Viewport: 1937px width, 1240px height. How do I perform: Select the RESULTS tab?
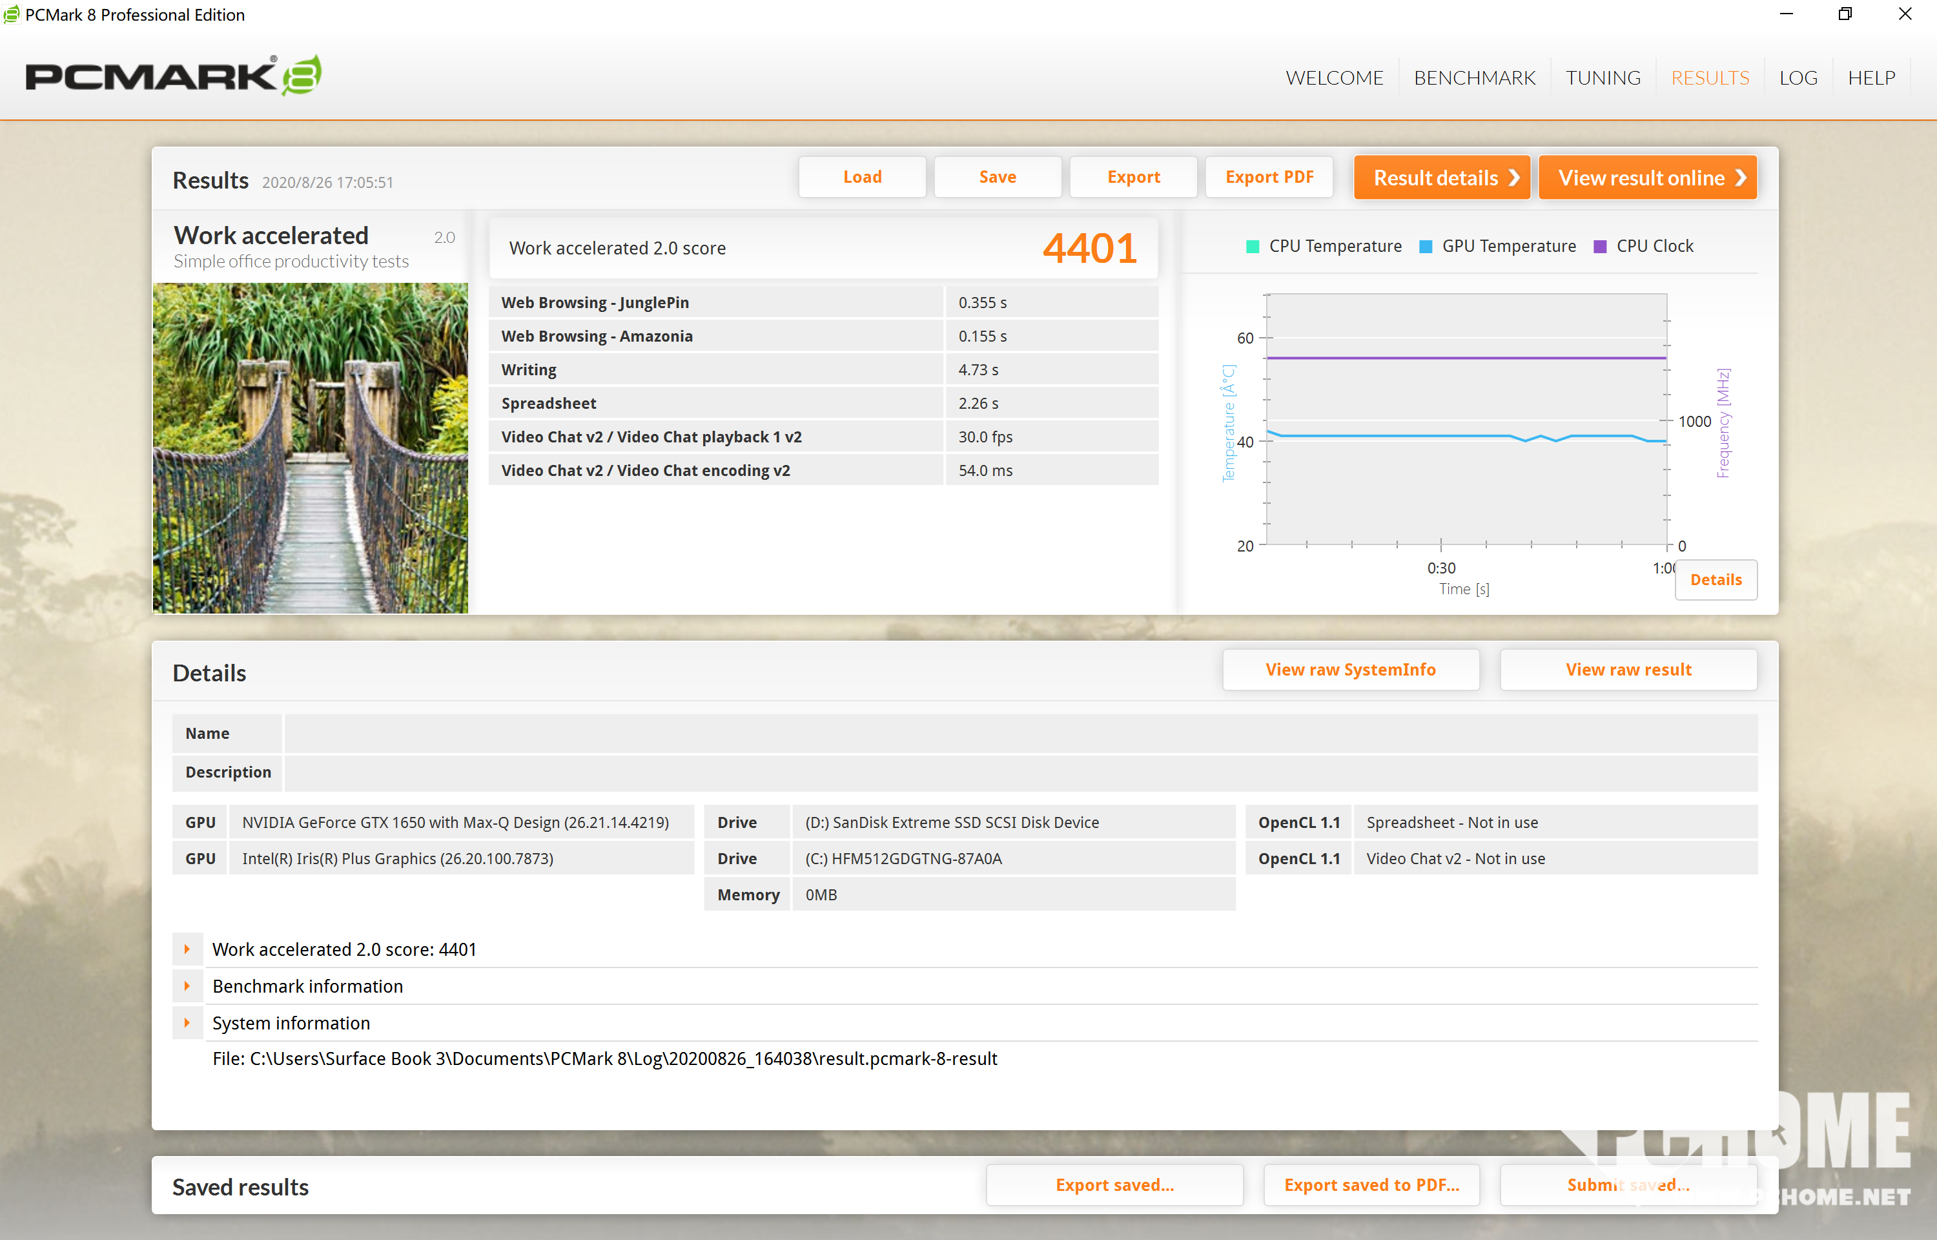click(x=1710, y=77)
